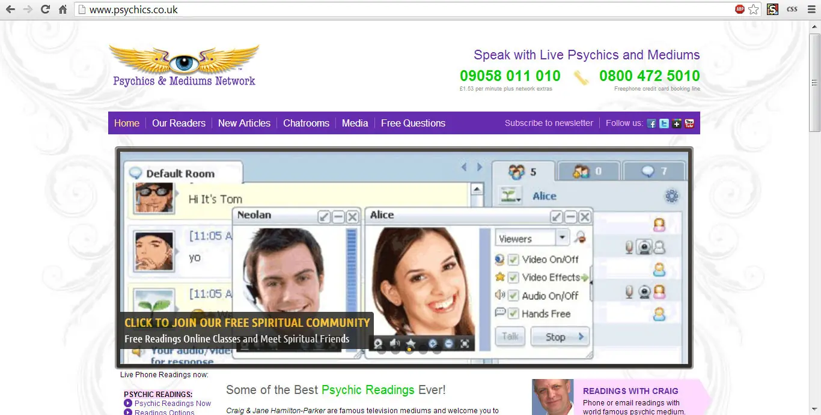Open the Facebook follow icon
The width and height of the screenshot is (821, 415).
point(652,124)
